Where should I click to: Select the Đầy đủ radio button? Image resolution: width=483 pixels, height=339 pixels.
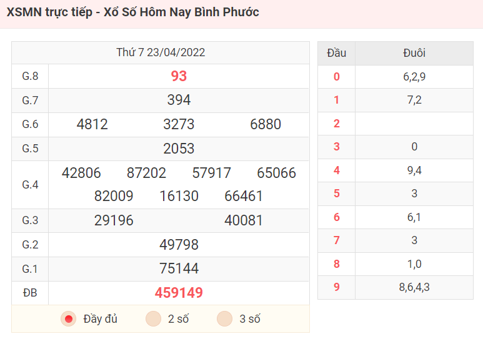pyautogui.click(x=68, y=318)
